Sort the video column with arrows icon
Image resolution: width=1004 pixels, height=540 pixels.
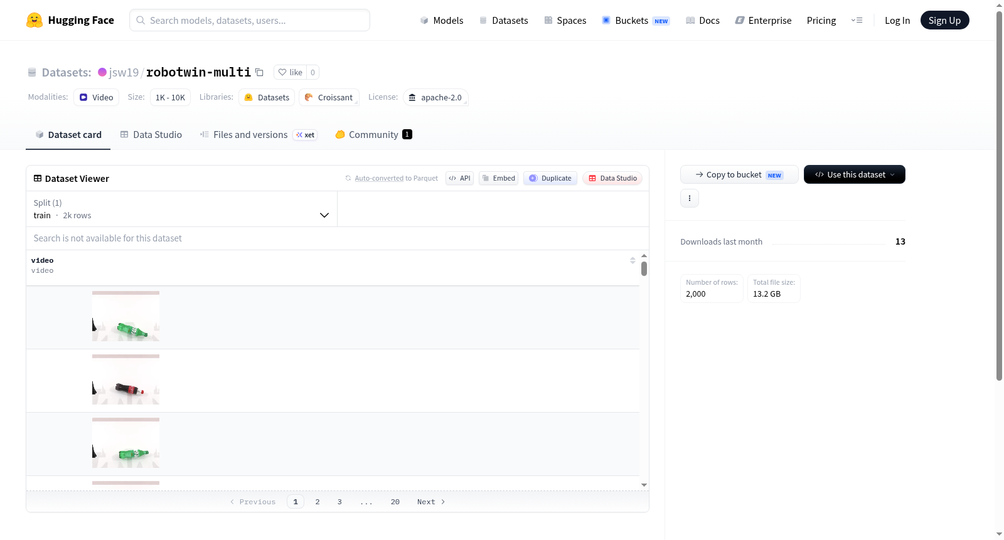pyautogui.click(x=633, y=260)
